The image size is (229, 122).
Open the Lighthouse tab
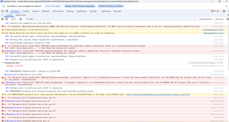[106, 11]
